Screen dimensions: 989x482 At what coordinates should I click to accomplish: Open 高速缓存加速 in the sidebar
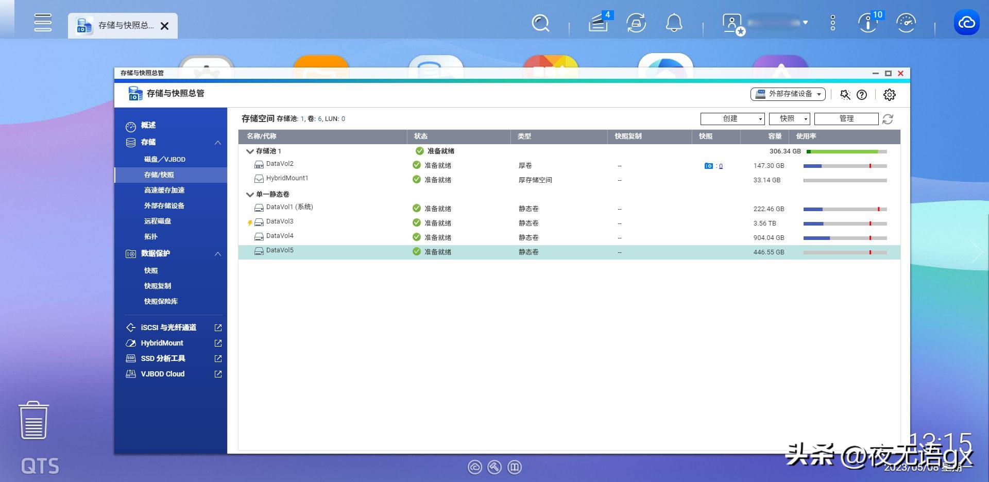click(164, 191)
